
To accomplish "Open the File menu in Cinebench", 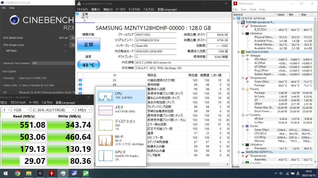I will [x=4, y=8].
